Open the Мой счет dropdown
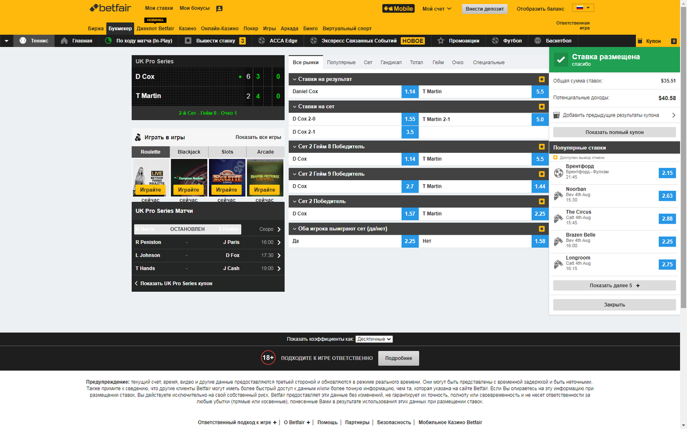Image resolution: width=687 pixels, height=429 pixels. 437,9
